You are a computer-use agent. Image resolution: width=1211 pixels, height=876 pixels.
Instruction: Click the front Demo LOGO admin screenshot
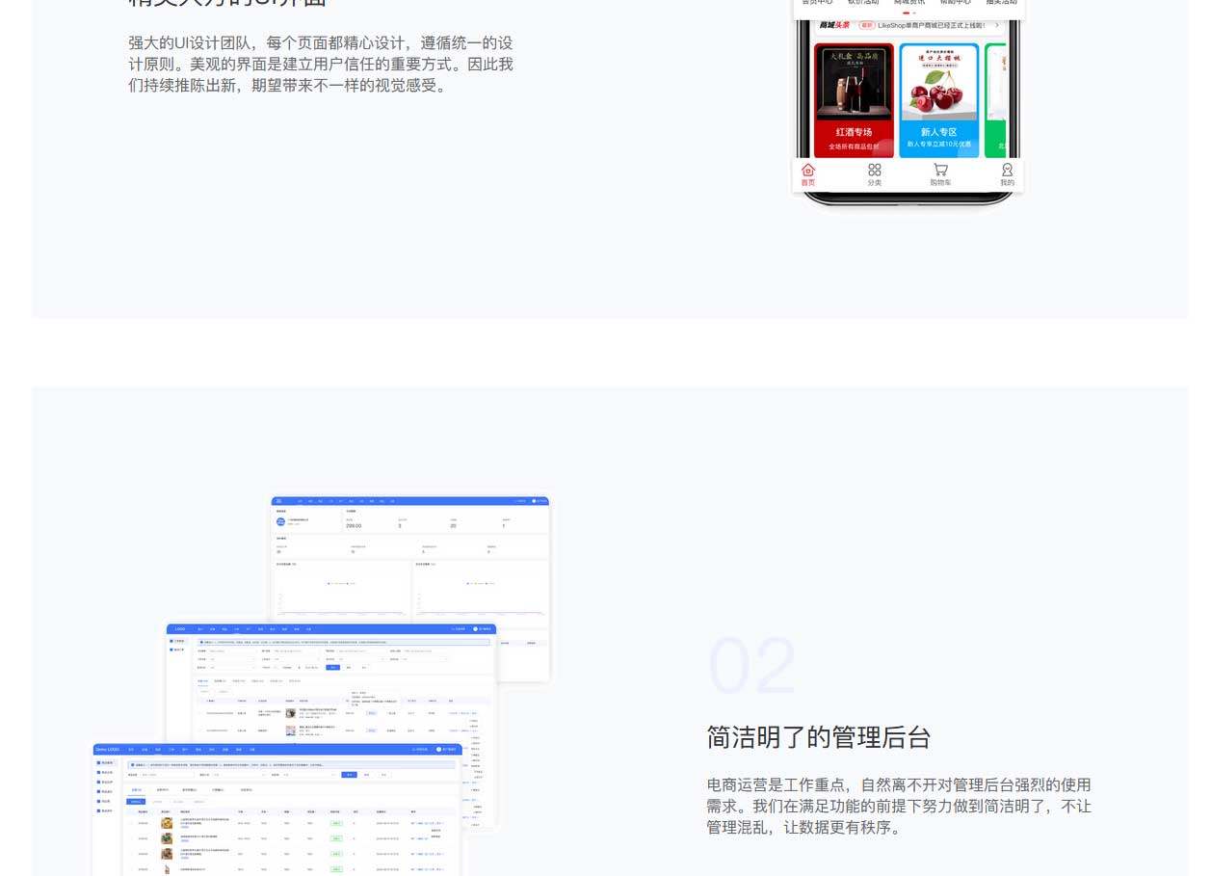pos(276,810)
